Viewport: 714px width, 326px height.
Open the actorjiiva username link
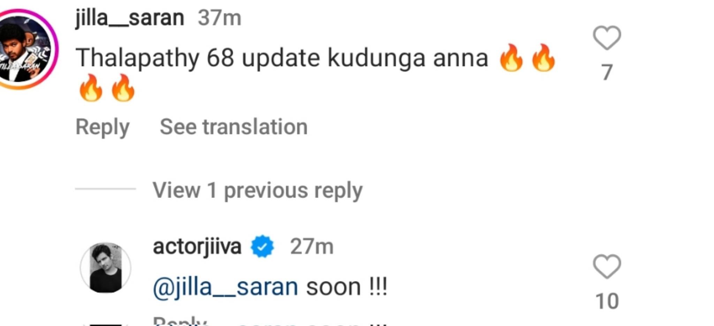[x=197, y=247]
